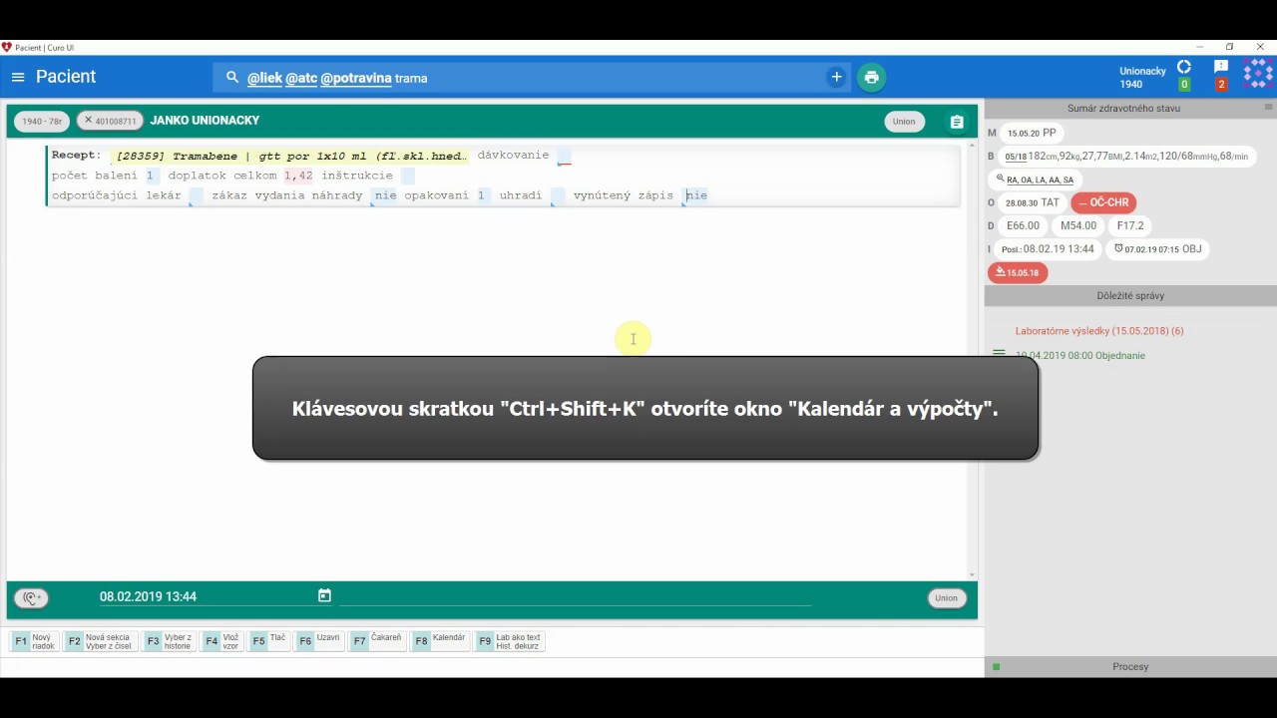Image resolution: width=1277 pixels, height=718 pixels.
Task: Click the 05/18 body measurements chip
Action: [x=1126, y=157]
